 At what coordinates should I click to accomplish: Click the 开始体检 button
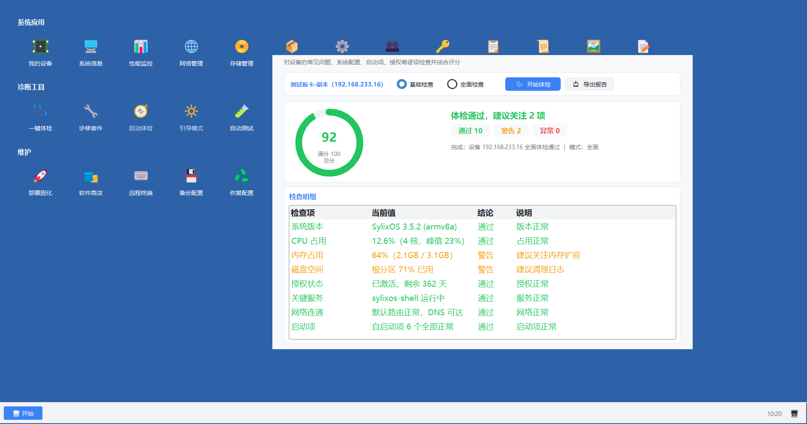tap(533, 84)
